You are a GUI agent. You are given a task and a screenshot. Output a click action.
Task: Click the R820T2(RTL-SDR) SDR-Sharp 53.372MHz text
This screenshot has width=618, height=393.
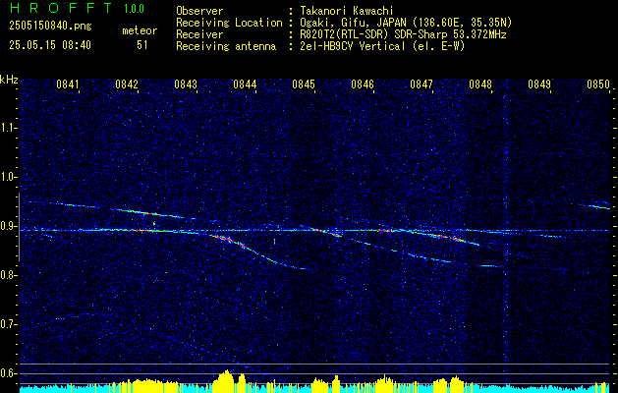(x=403, y=34)
